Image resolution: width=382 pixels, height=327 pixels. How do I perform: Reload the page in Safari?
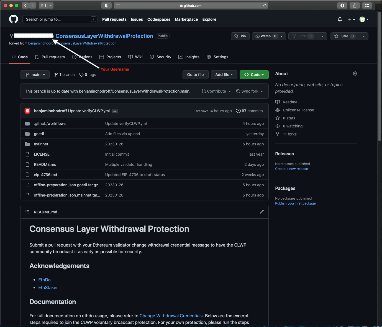pyautogui.click(x=265, y=6)
